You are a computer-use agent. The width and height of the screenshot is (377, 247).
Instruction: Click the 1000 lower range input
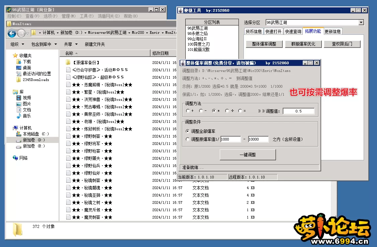click(x=230, y=139)
